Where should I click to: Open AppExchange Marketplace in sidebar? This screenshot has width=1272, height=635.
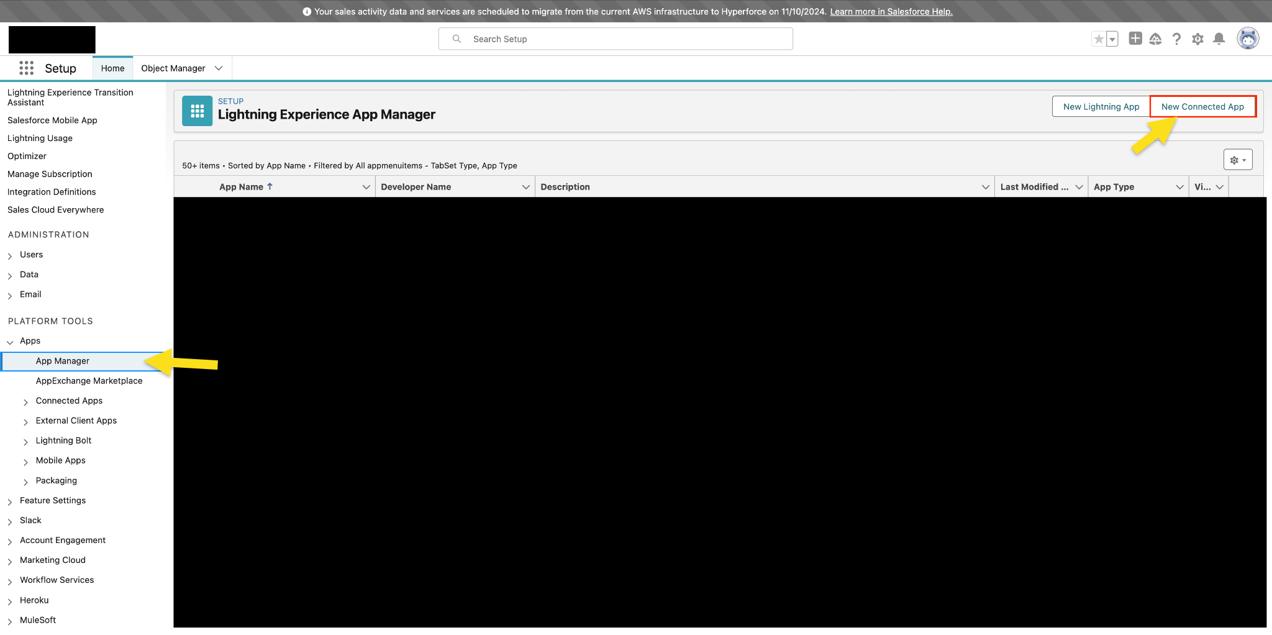click(x=89, y=381)
